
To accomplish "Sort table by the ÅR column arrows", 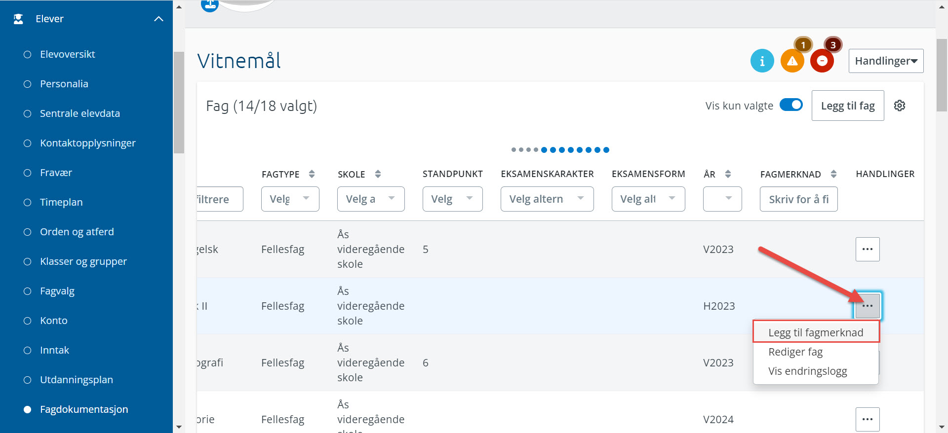I will point(728,174).
